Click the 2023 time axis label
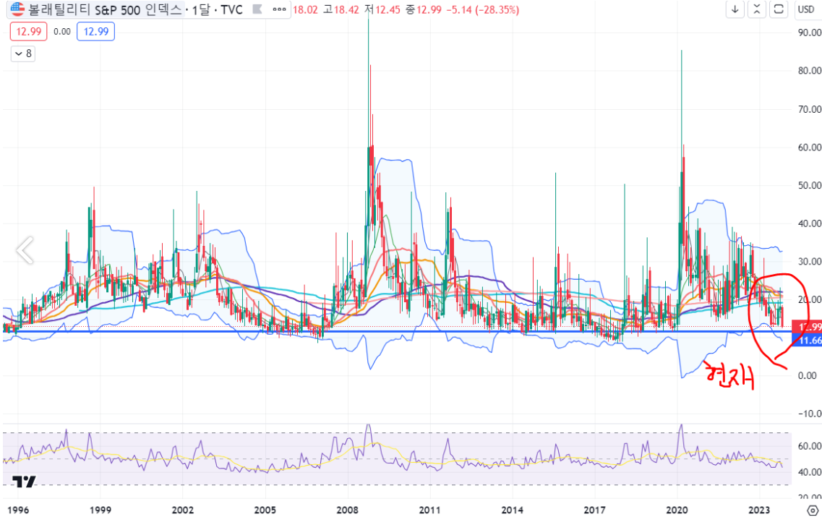This screenshot has height=517, width=822. 759,510
